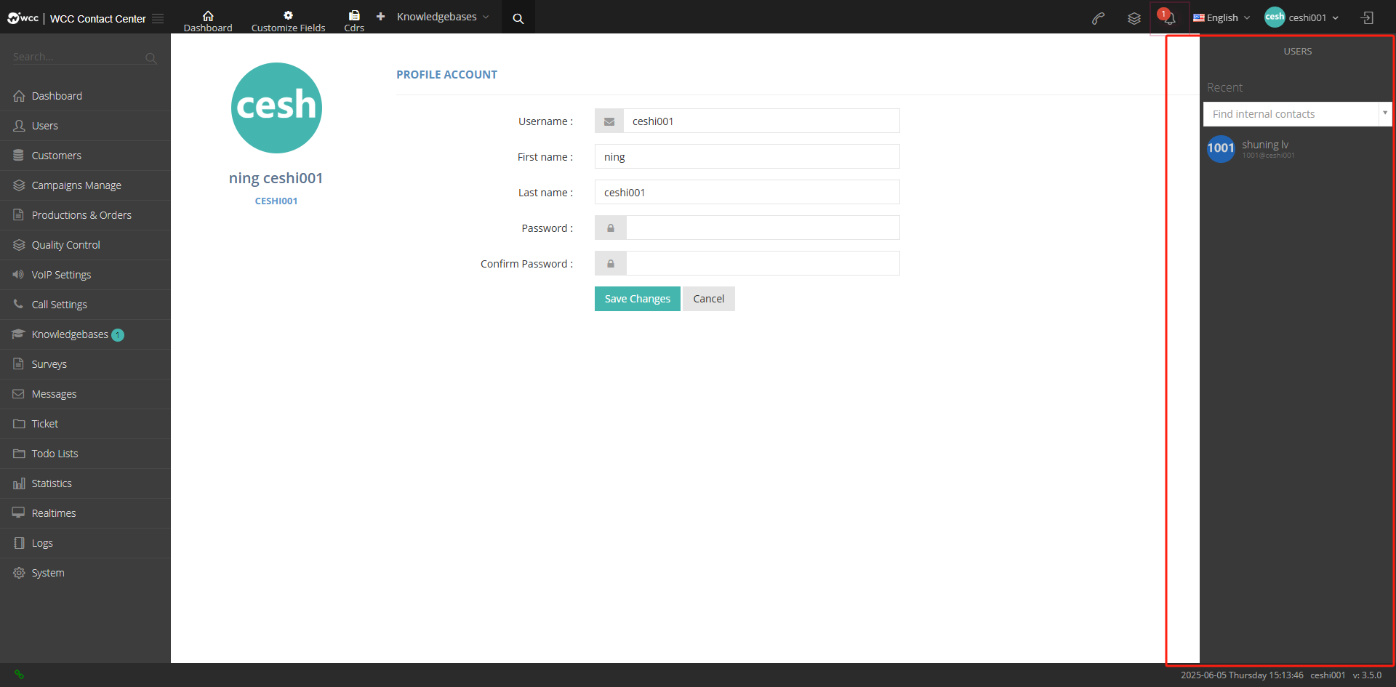Open Knowledgebases in the sidebar
Image resolution: width=1396 pixels, height=687 pixels.
pyautogui.click(x=85, y=334)
